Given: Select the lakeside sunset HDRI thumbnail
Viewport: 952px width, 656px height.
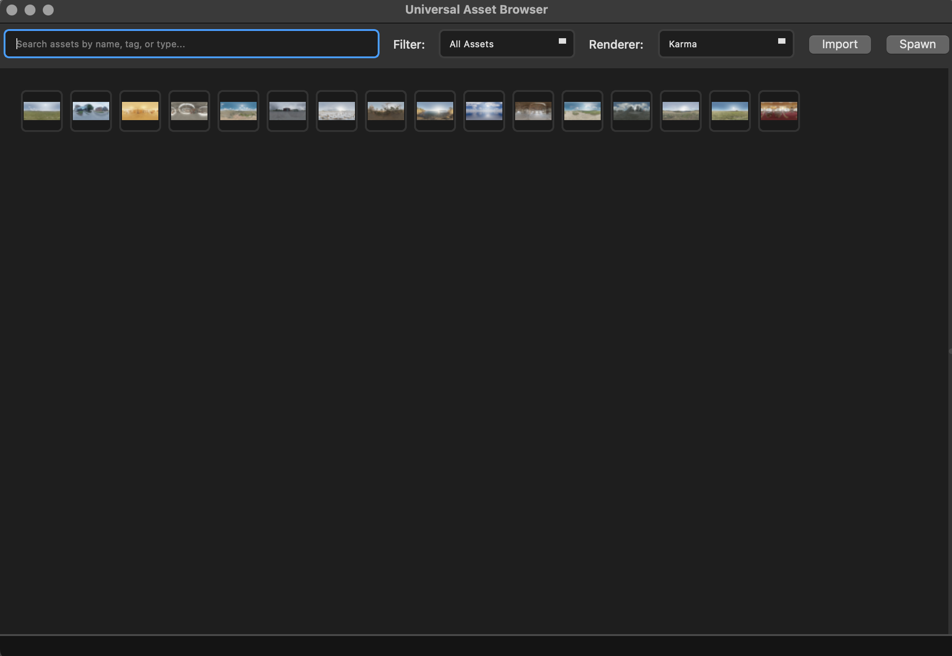Looking at the screenshot, I should pyautogui.click(x=435, y=111).
